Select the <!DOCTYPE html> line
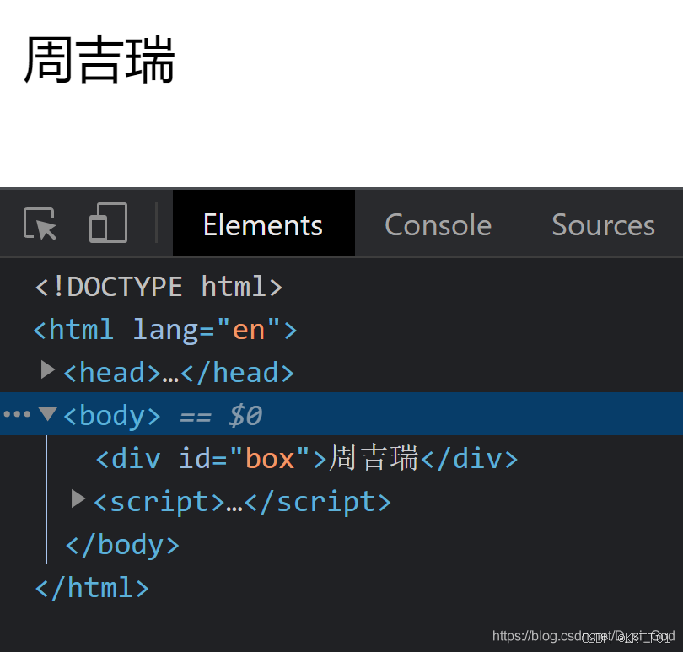This screenshot has width=683, height=652. (159, 286)
